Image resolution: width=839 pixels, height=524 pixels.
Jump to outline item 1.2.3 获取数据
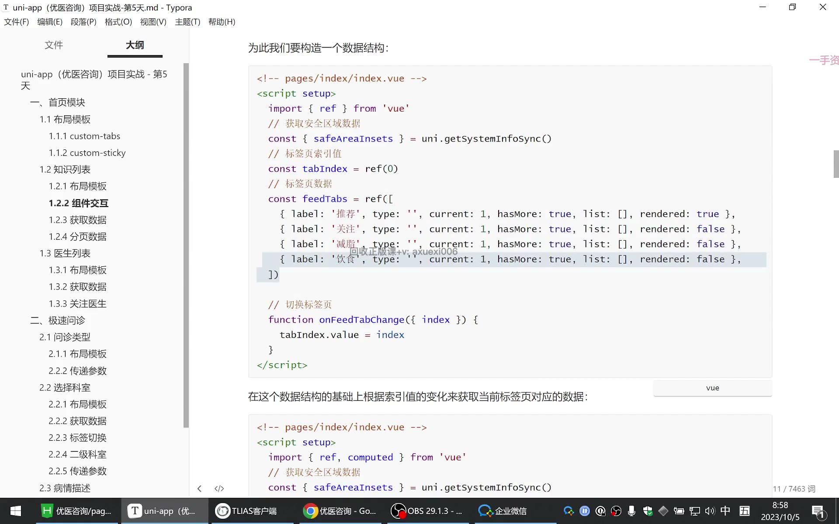(x=78, y=220)
